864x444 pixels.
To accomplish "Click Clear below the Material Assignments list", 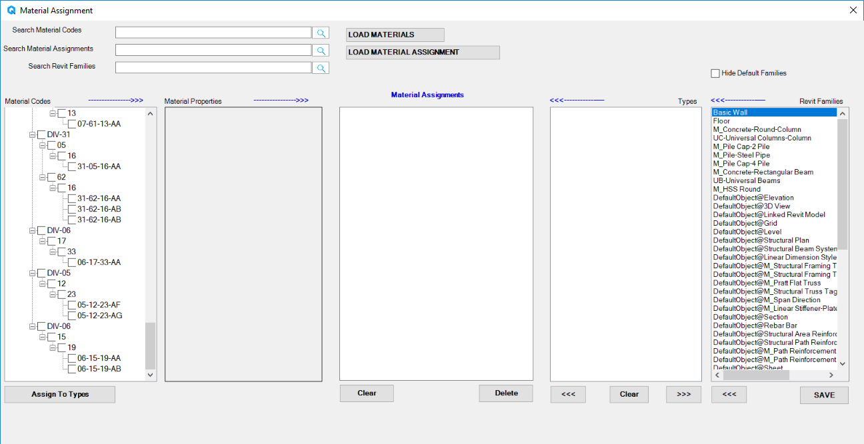I will pyautogui.click(x=367, y=393).
